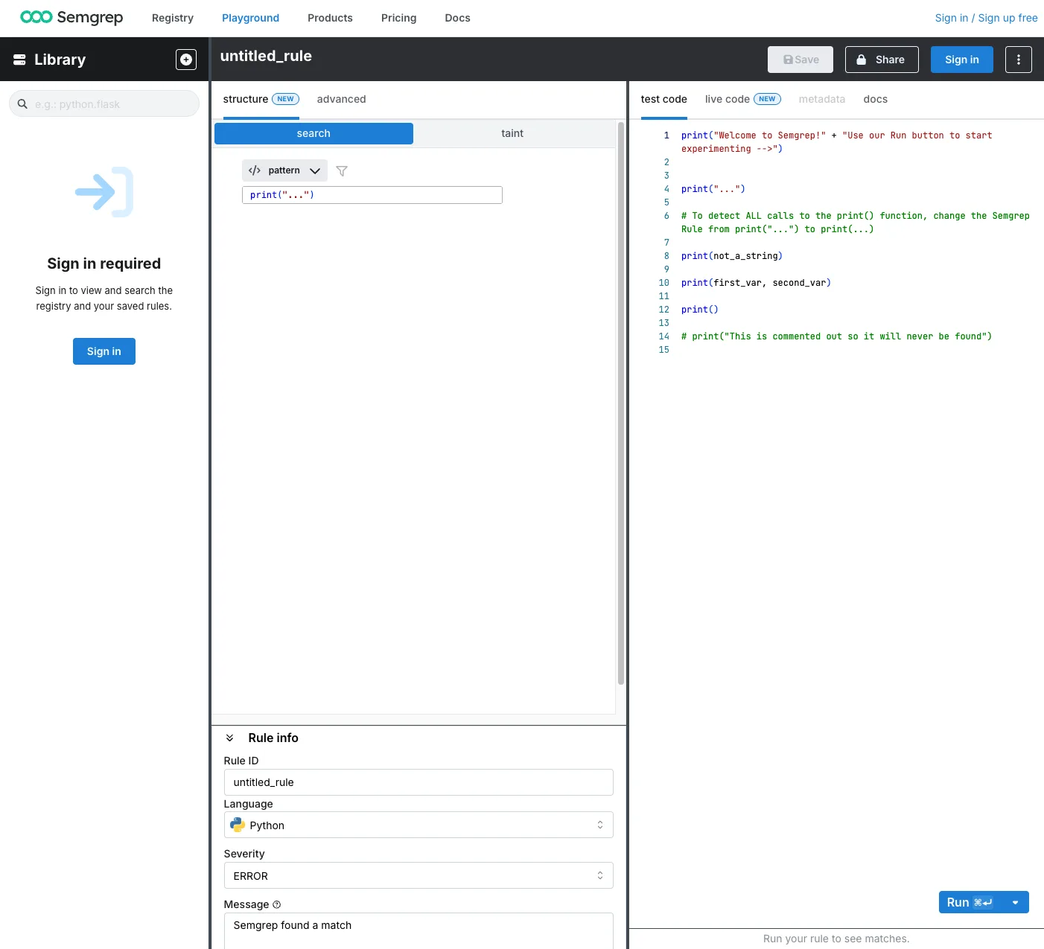Open Registry in top navigation
Screen dimensions: 1044x949
coord(173,18)
